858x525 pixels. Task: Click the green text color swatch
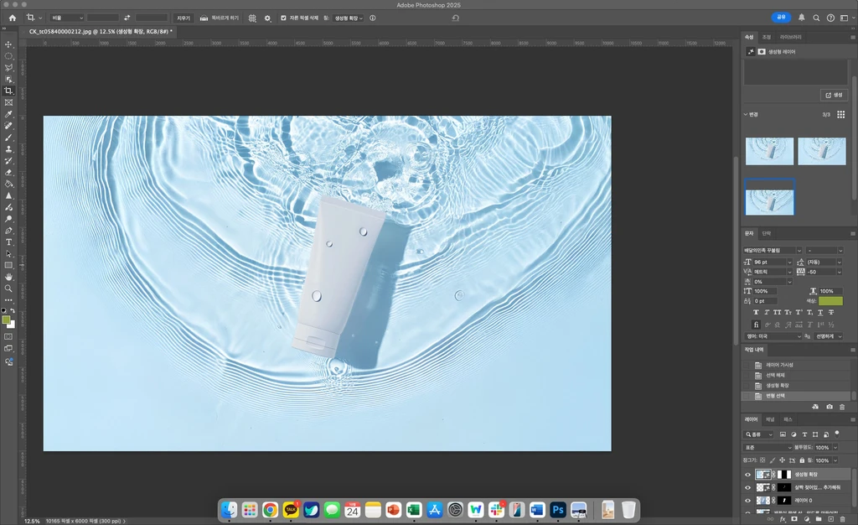click(x=830, y=300)
